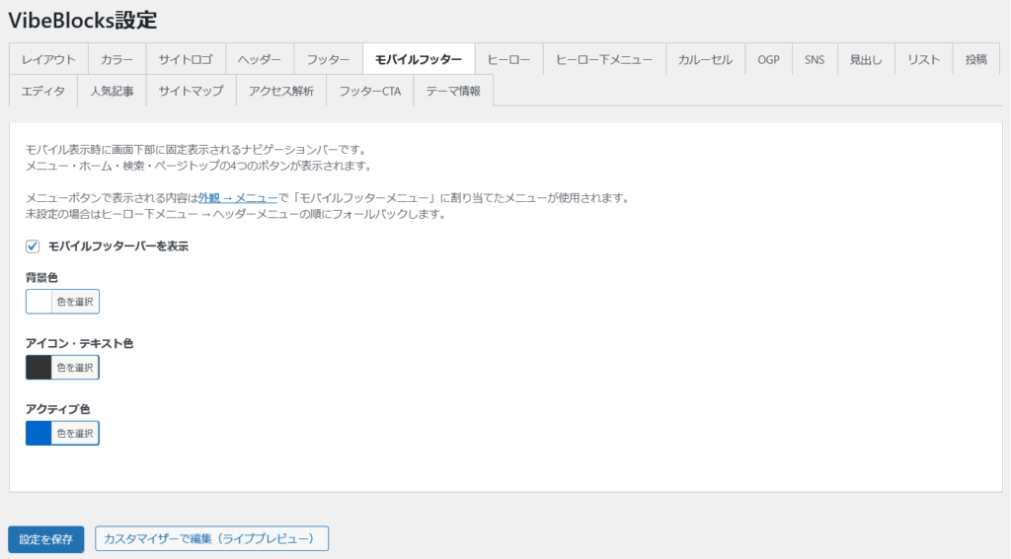Click the 背景色 white color swatch
The width and height of the screenshot is (1011, 559).
coord(39,302)
